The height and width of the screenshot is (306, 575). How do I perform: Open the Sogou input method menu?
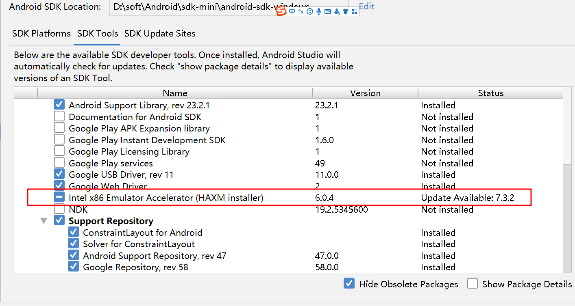pyautogui.click(x=281, y=11)
